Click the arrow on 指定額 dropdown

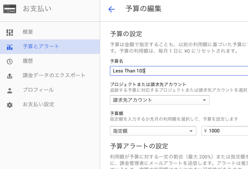click(191, 131)
